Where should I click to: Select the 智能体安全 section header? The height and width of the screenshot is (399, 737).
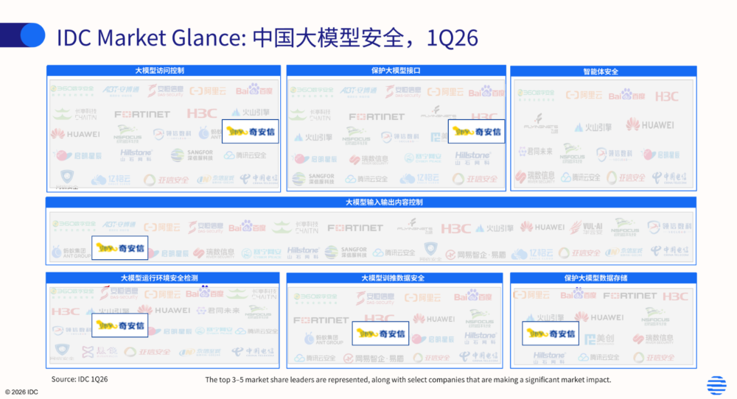[x=604, y=71]
